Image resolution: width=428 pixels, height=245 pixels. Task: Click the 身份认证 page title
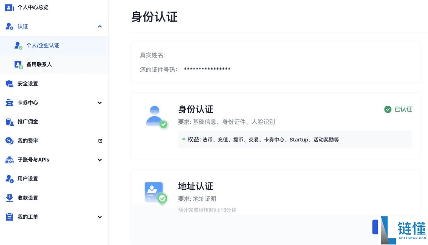pyautogui.click(x=155, y=17)
